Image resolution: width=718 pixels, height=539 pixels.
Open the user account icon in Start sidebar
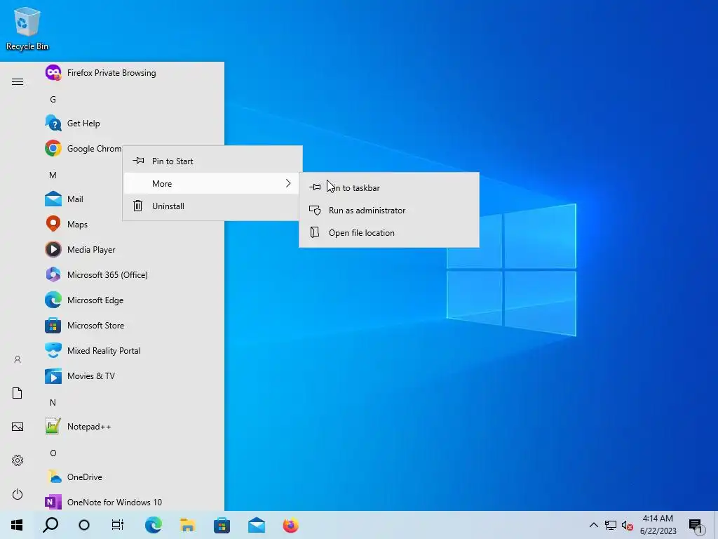pos(18,359)
